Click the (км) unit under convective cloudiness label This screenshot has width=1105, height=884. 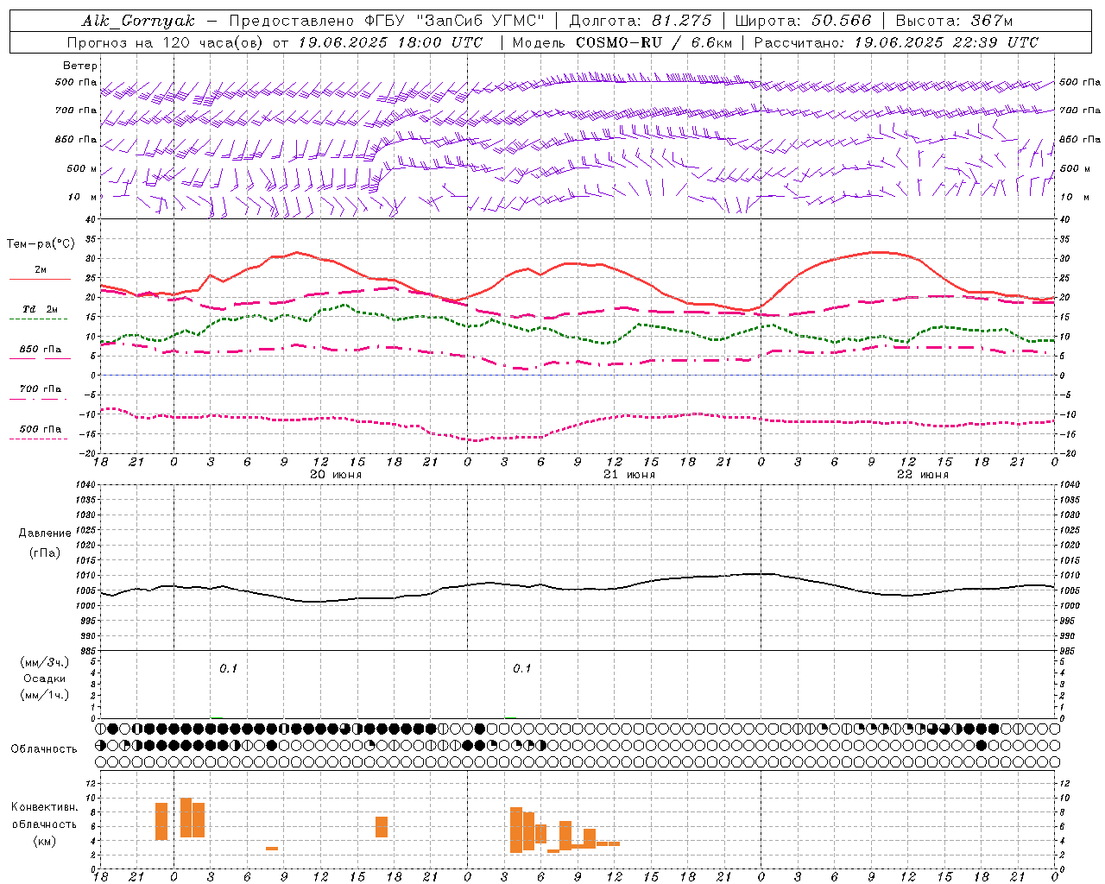pos(45,841)
